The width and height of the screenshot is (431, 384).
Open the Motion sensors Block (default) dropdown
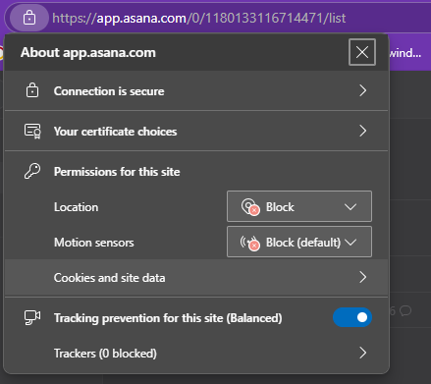(299, 242)
